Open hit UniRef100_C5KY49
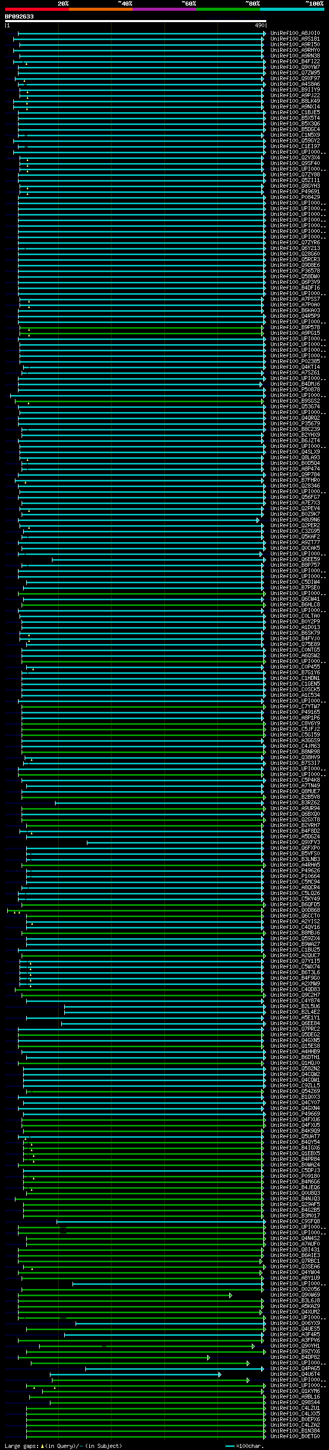Viewport: 329px width, 1450px height. click(295, 899)
